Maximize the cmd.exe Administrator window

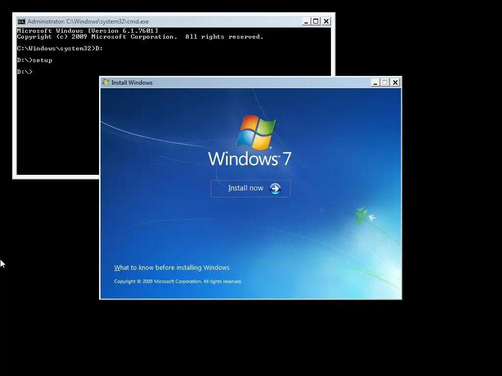pos(316,22)
